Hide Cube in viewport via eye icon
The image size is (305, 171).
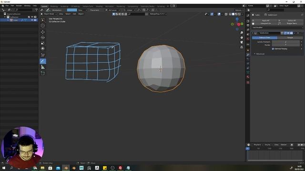pos(32,20)
